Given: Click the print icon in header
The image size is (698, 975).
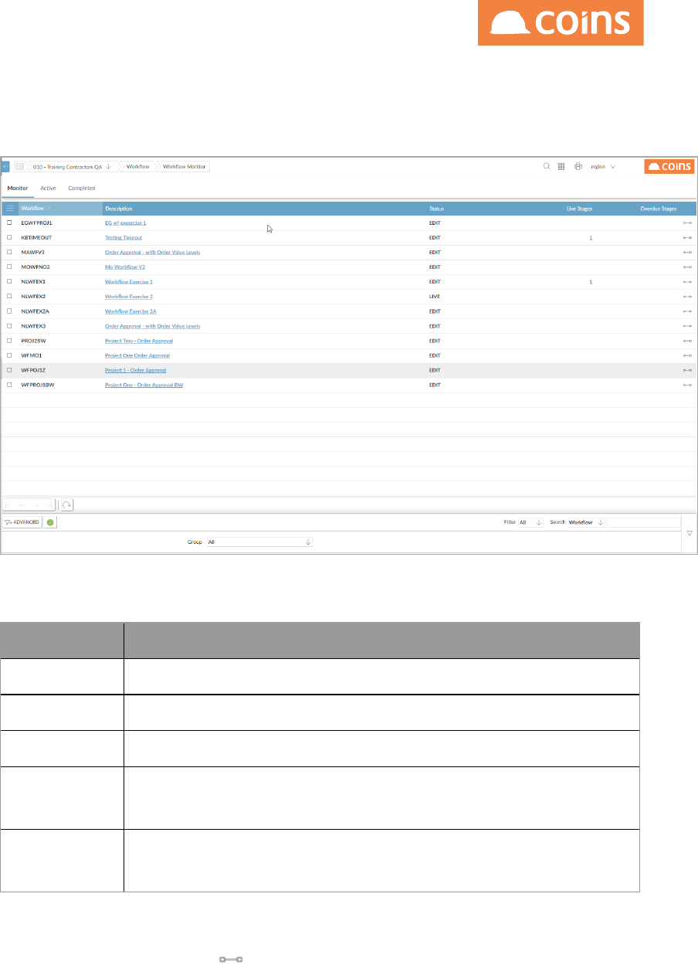Looking at the screenshot, I should pyautogui.click(x=578, y=166).
